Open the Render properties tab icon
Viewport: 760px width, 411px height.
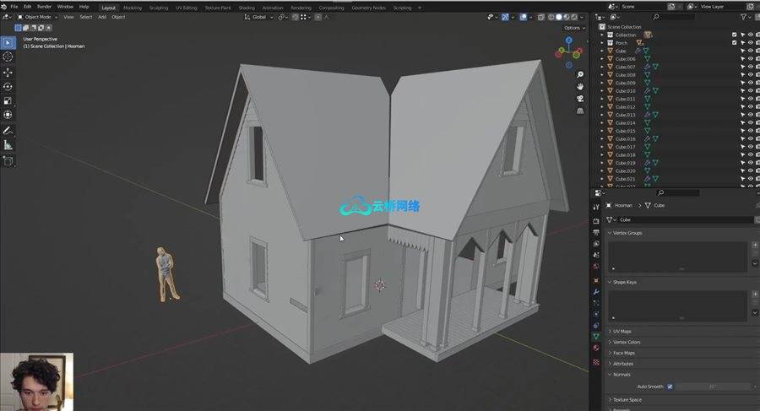tap(596, 221)
